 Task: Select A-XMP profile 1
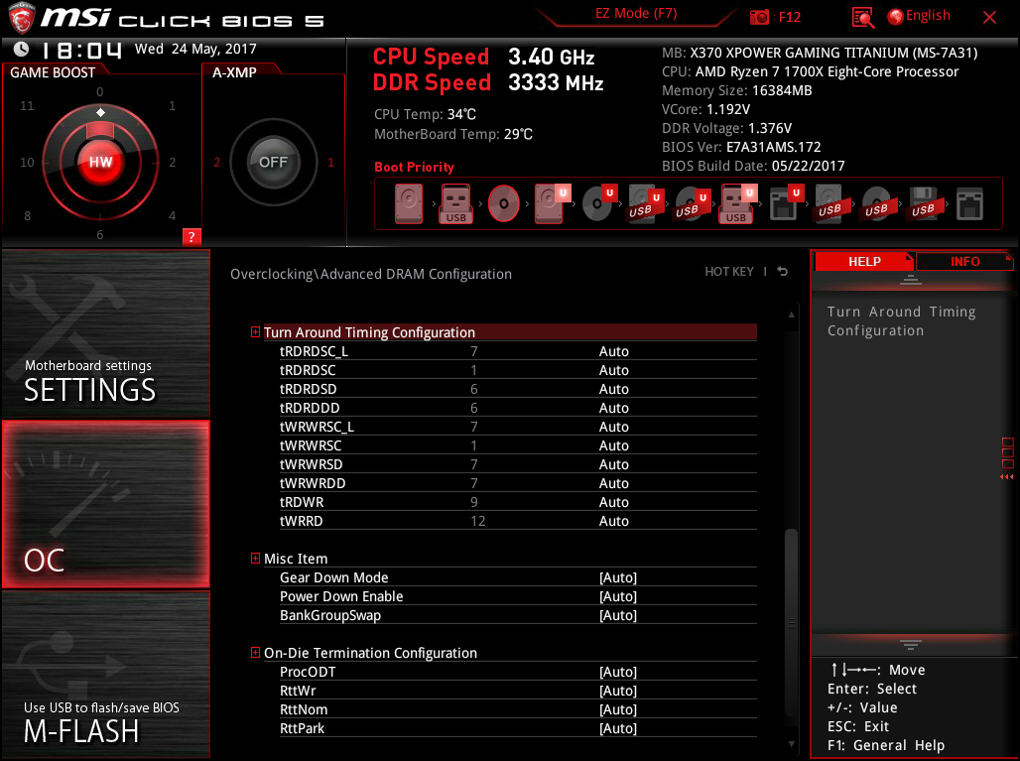(330, 162)
